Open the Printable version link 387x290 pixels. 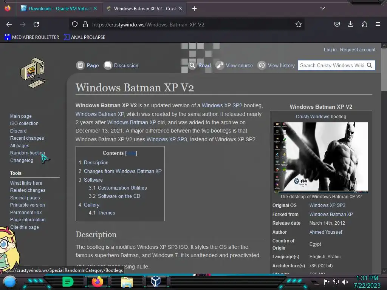point(27,205)
